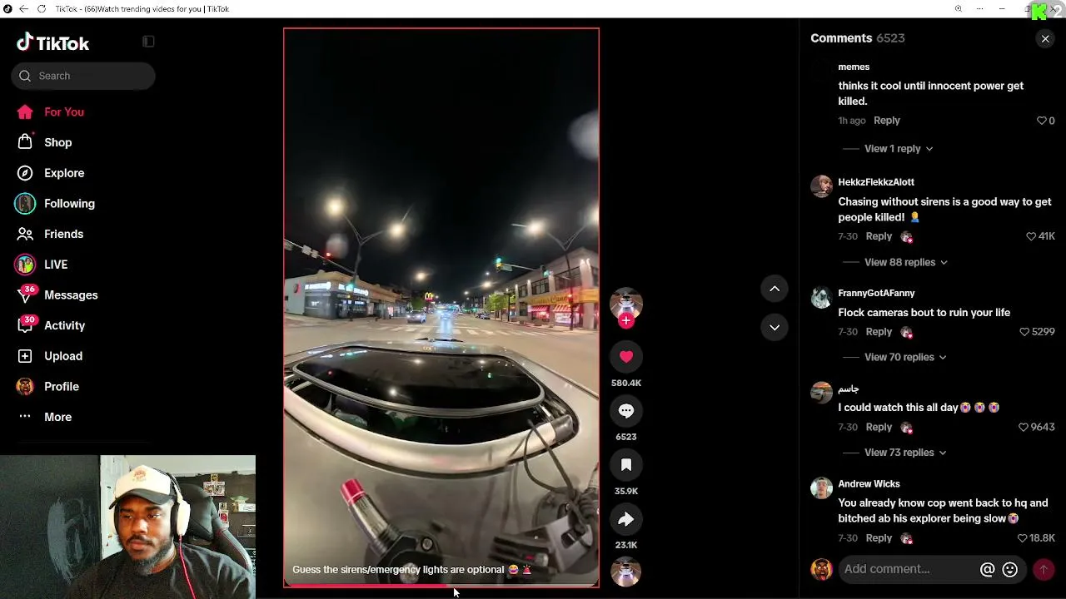The height and width of the screenshot is (599, 1066).
Task: Open the sound disc thumbnail
Action: tap(626, 572)
